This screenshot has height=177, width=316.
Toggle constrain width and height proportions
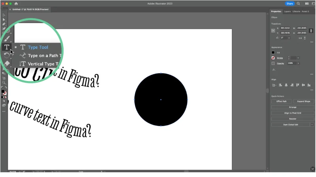311,31
